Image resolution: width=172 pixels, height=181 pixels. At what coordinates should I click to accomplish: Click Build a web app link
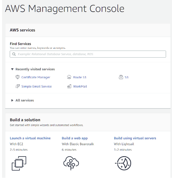click(x=75, y=138)
